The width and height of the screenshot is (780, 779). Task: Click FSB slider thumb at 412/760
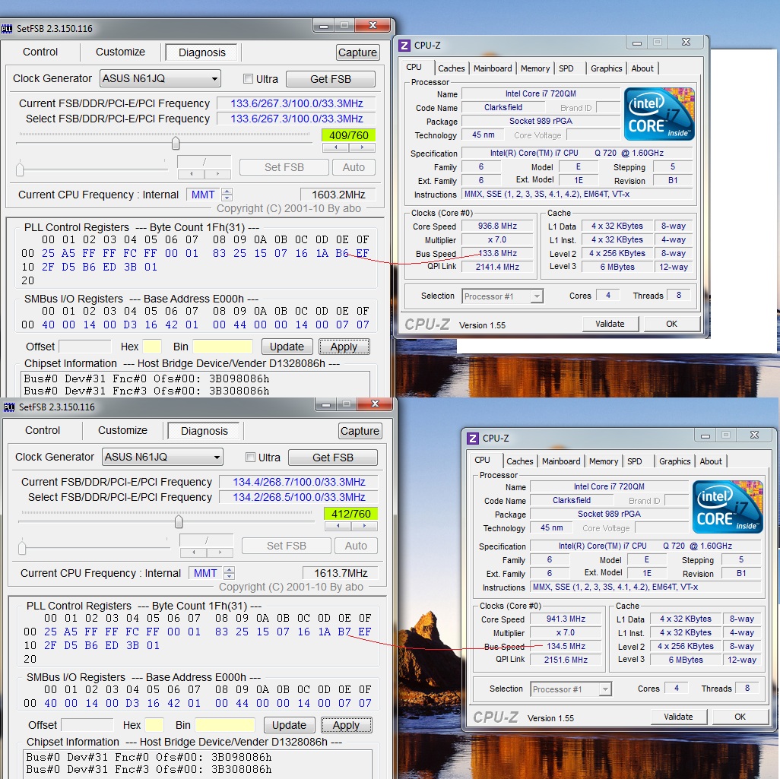point(179,522)
